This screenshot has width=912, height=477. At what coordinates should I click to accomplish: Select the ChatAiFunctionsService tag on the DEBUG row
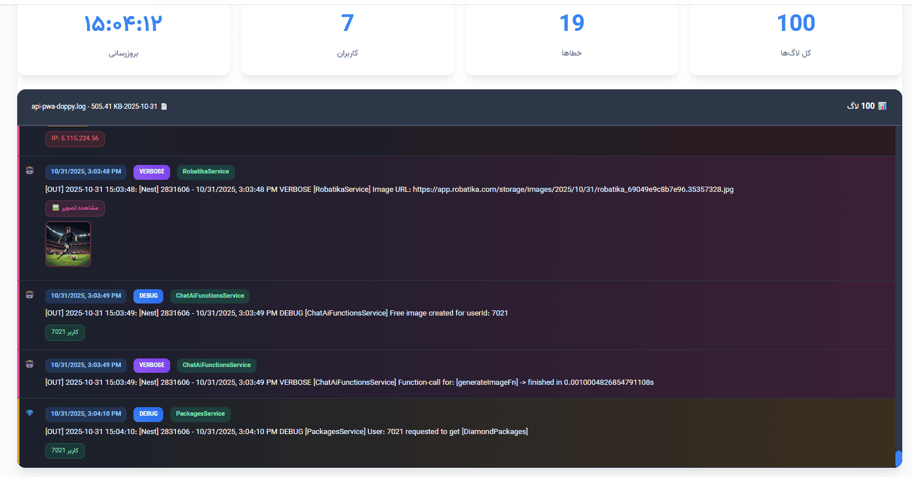(x=210, y=296)
